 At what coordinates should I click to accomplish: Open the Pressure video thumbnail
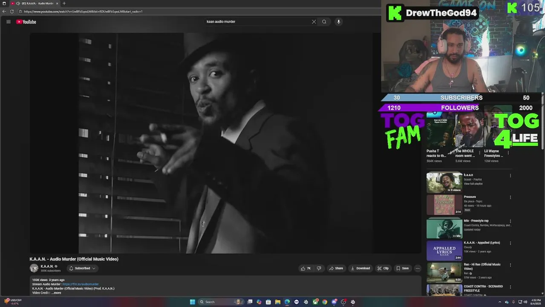[444, 205]
